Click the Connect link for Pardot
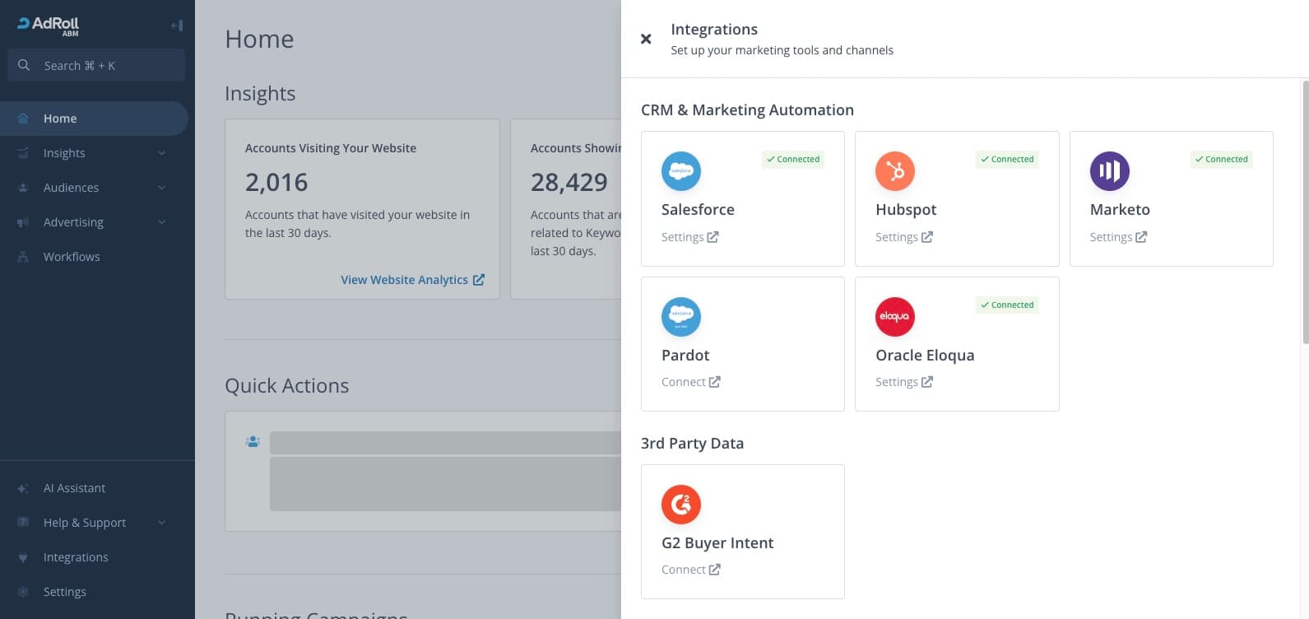The height and width of the screenshot is (619, 1309). [x=691, y=382]
